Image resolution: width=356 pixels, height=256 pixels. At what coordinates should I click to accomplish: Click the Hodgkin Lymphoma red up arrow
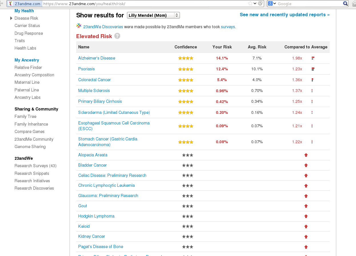[x=306, y=216]
